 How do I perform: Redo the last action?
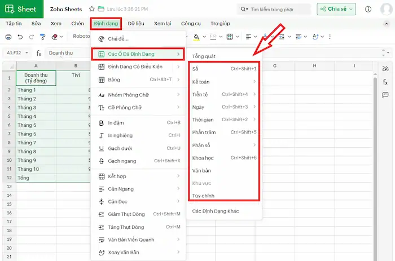pos(31,37)
